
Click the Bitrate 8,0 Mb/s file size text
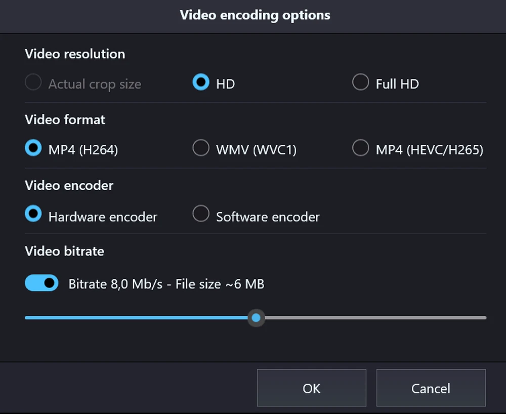click(166, 284)
